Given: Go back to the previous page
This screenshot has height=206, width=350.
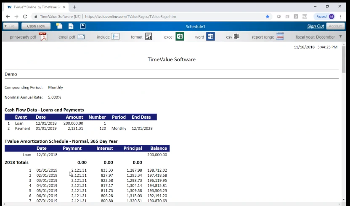Looking at the screenshot, I should (8, 16).
